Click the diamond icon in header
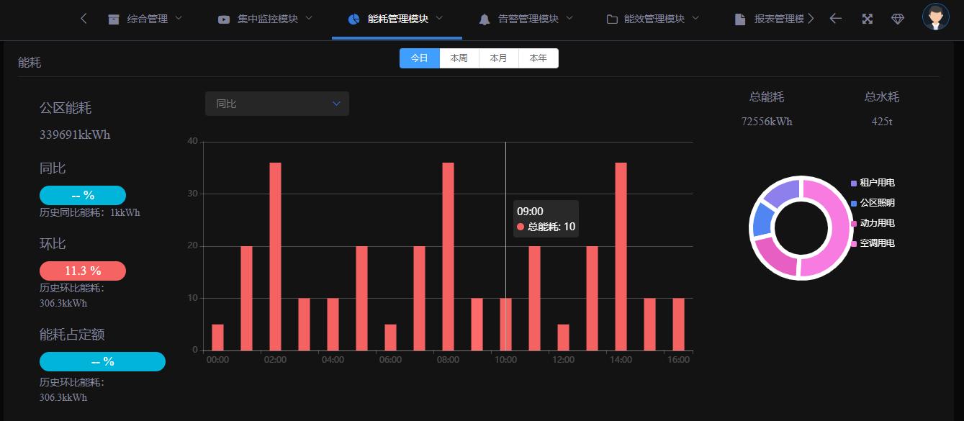The height and width of the screenshot is (421, 964). point(897,19)
